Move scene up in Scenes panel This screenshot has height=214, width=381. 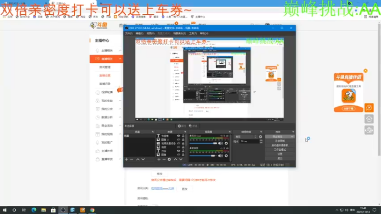138,159
